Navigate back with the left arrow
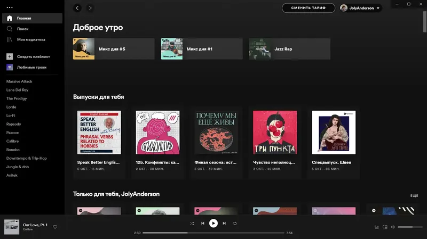The width and height of the screenshot is (427, 239). coord(77,8)
